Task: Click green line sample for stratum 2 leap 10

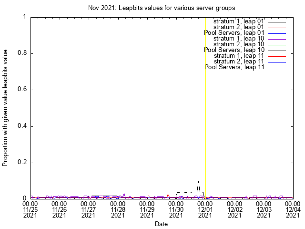Action: 277,45
